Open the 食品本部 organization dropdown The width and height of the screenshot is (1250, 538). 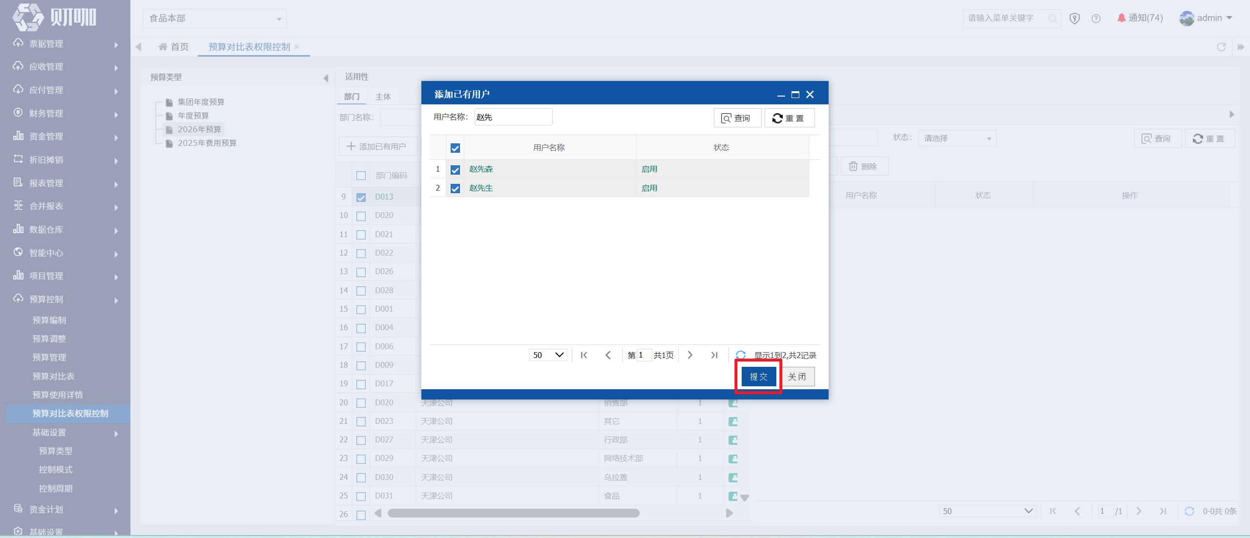tap(215, 19)
